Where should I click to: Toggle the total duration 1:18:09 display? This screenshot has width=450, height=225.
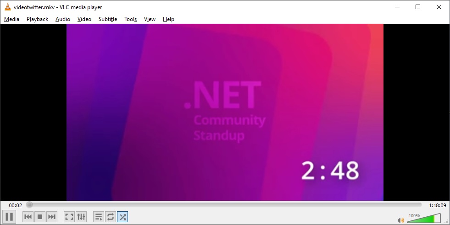pos(437,205)
